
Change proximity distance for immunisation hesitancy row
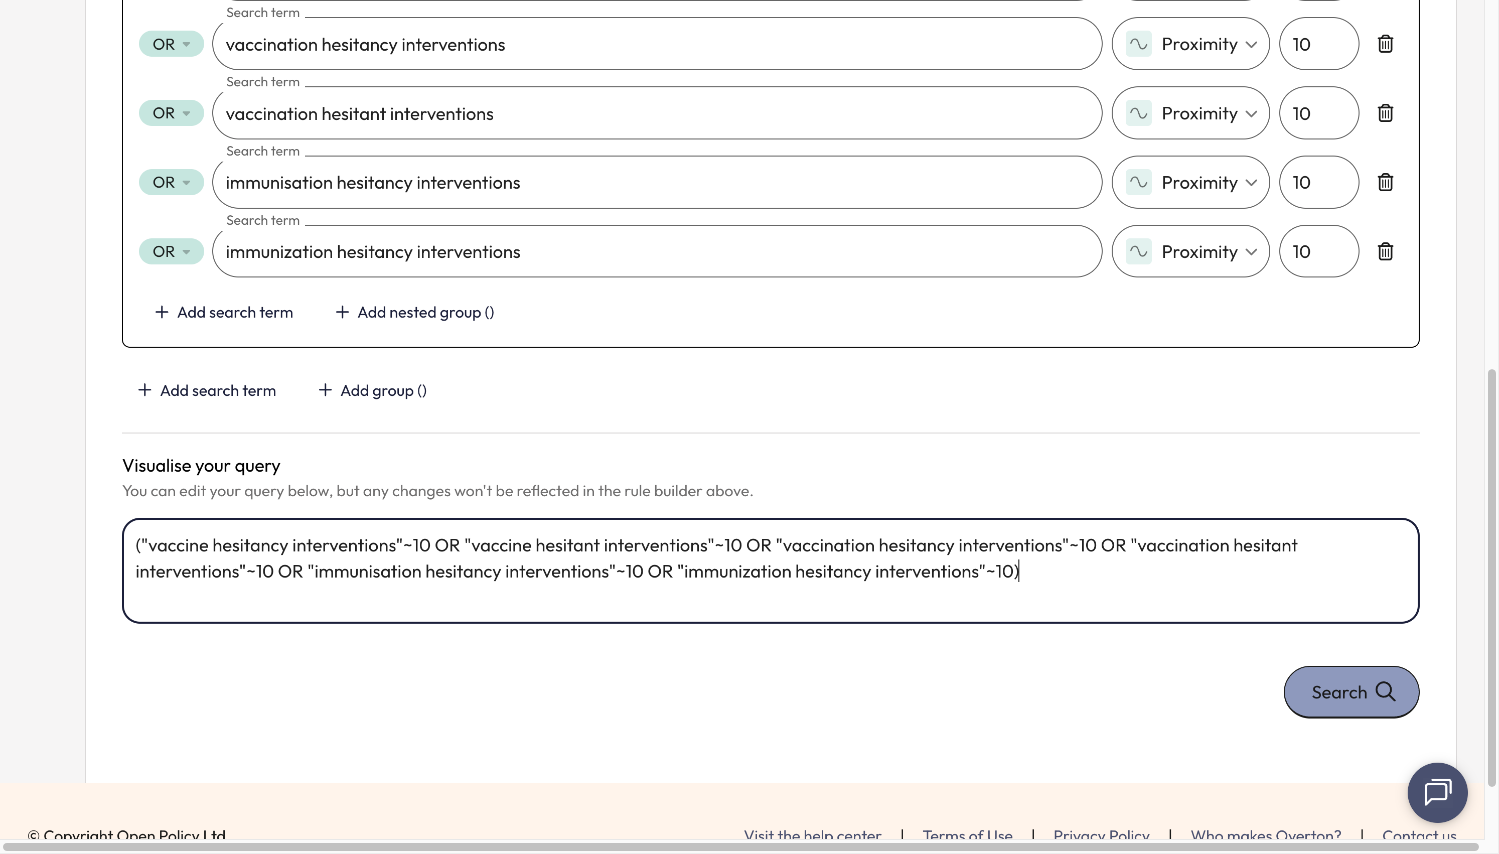pos(1319,183)
